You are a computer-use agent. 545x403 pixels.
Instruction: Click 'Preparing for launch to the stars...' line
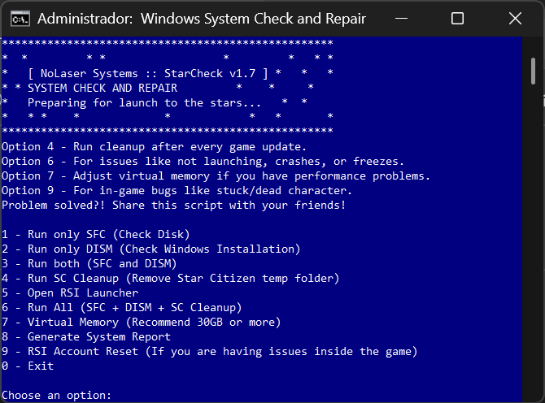(144, 103)
